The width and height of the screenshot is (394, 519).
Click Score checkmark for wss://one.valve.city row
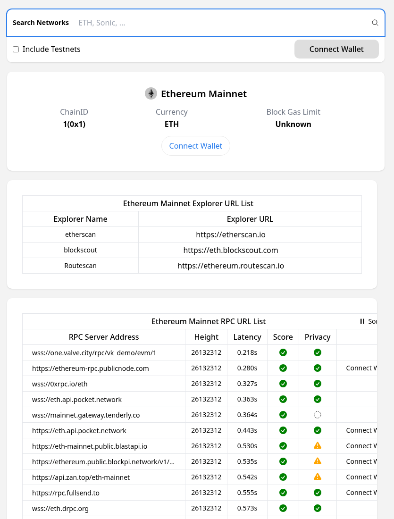pos(283,352)
